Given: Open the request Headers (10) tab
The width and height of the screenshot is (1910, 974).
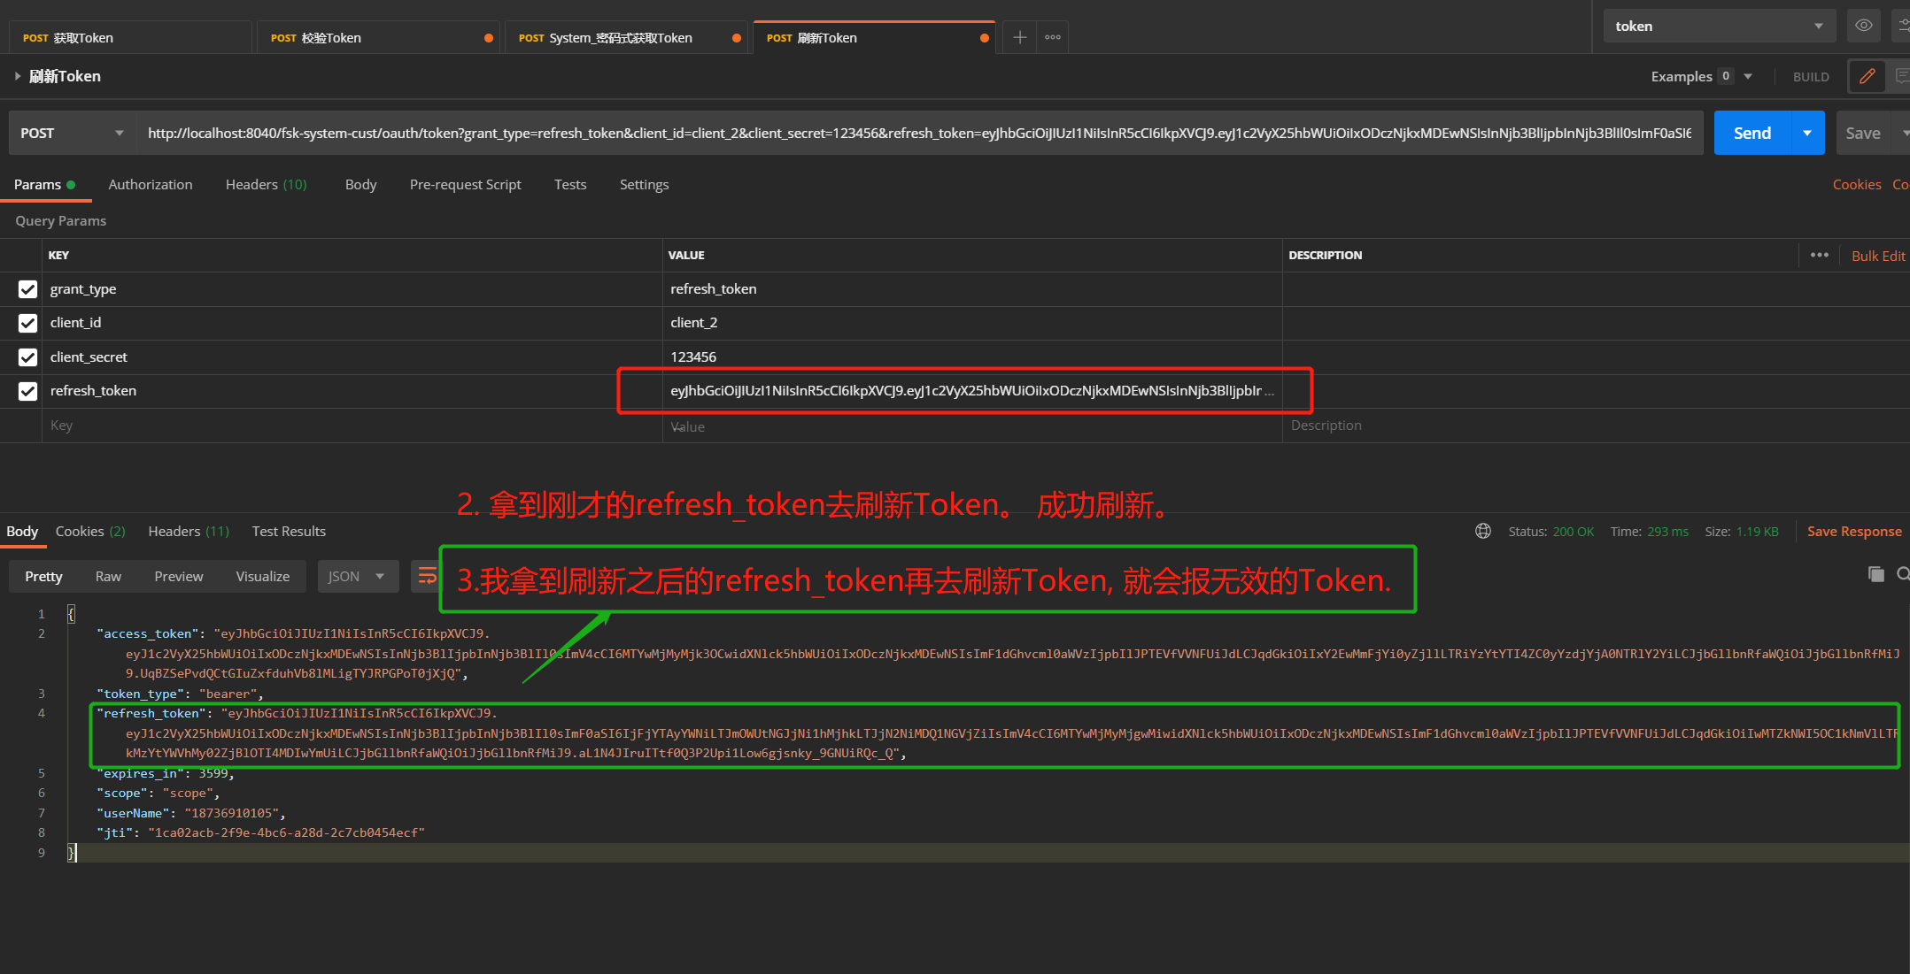Looking at the screenshot, I should (266, 184).
